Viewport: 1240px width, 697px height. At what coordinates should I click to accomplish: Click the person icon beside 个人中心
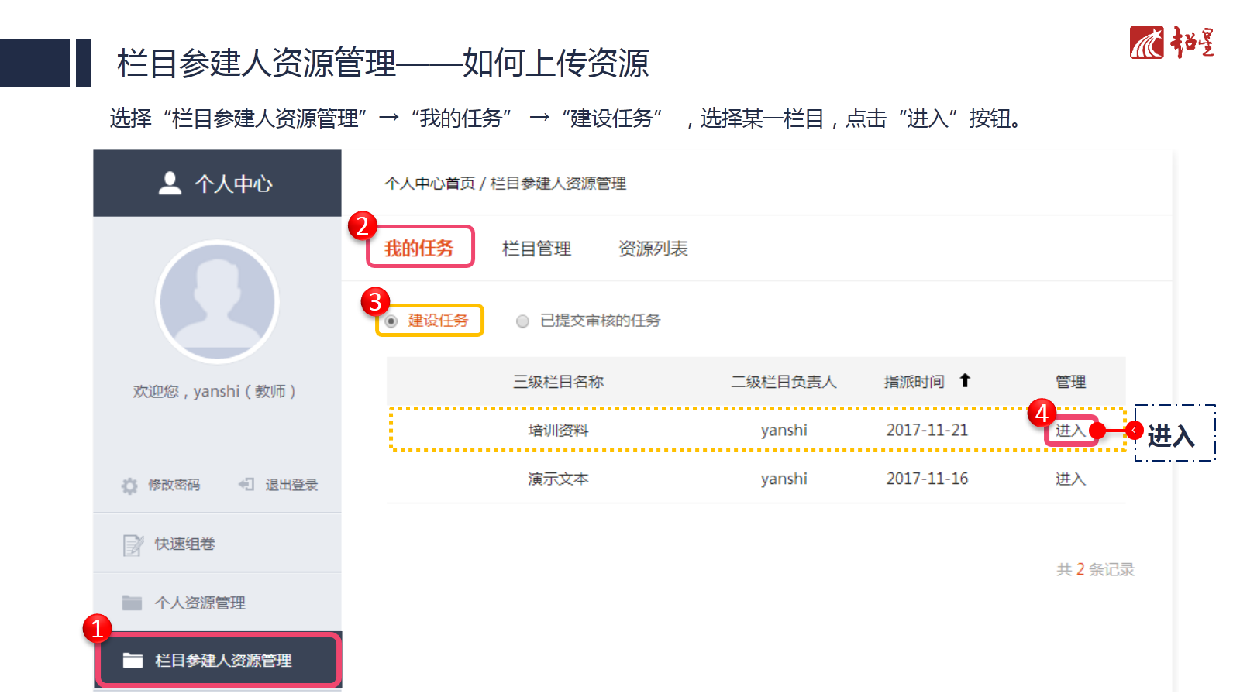(x=170, y=183)
